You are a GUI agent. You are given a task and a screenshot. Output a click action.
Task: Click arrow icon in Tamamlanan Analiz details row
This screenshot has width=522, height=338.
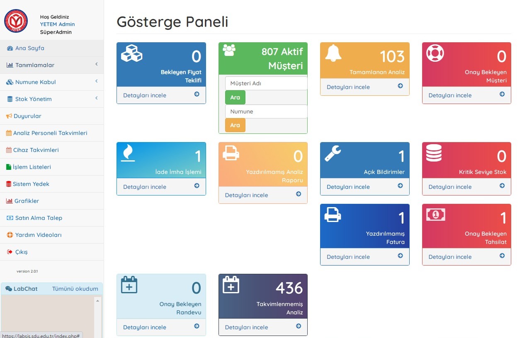pyautogui.click(x=400, y=86)
